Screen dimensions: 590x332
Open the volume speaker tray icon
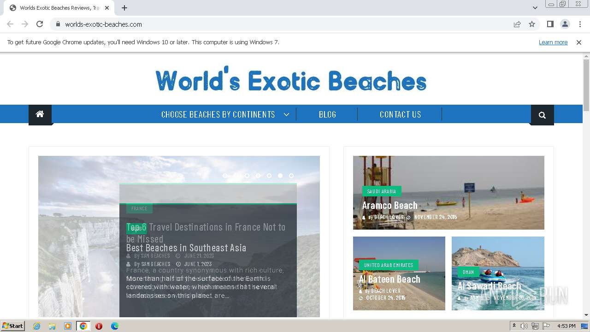tap(524, 326)
